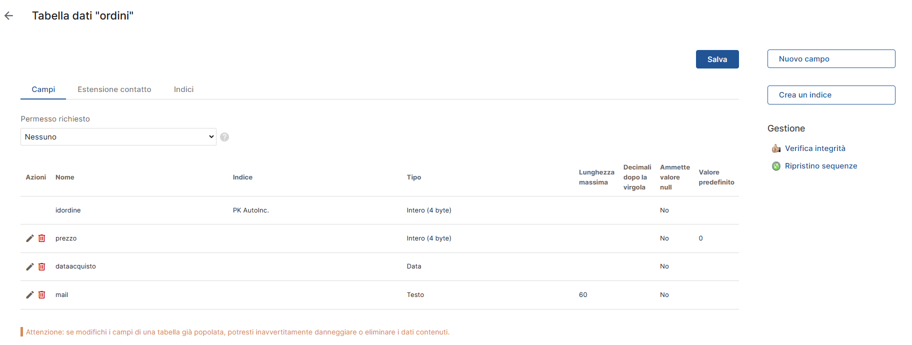Open the Verifica integrità link
The height and width of the screenshot is (345, 912).
[815, 148]
